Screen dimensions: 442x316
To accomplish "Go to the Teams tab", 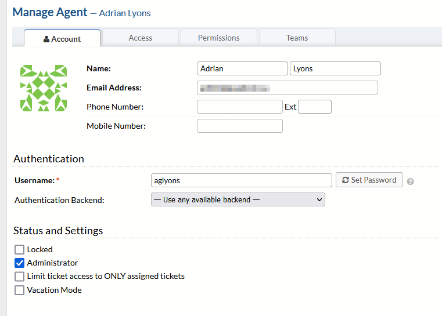I will coord(297,38).
